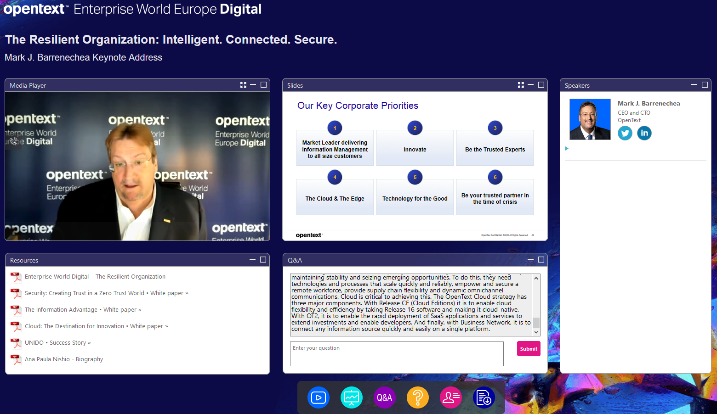Click PDF icon for UNIDO Success Story

coord(16,343)
